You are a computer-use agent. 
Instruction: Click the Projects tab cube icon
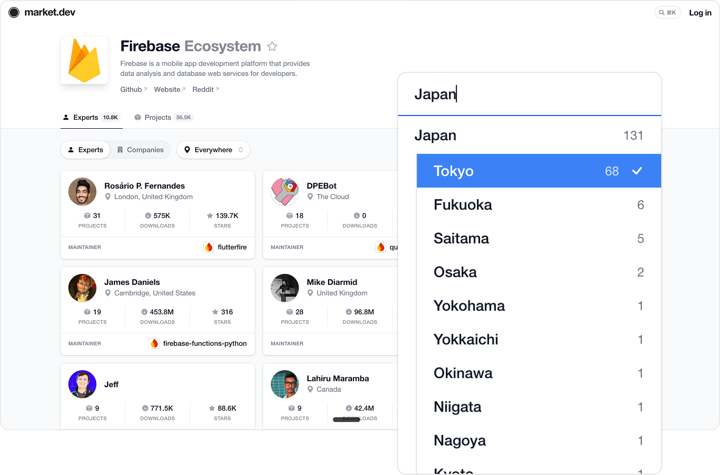coord(138,117)
